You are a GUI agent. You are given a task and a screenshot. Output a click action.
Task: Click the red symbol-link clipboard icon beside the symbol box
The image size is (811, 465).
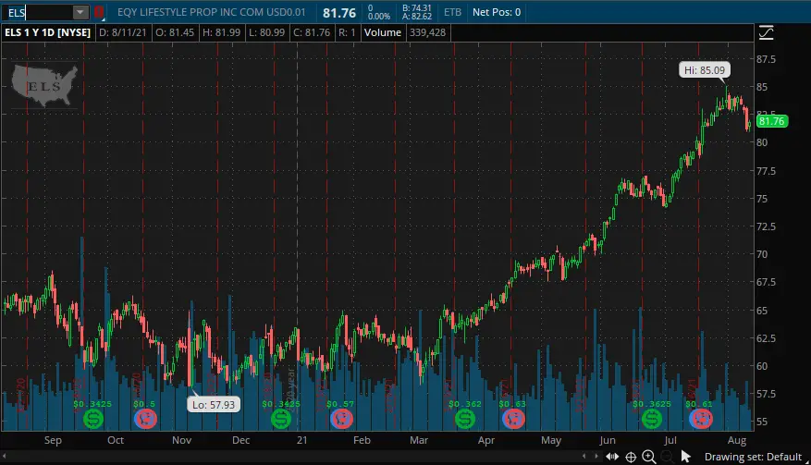point(99,12)
